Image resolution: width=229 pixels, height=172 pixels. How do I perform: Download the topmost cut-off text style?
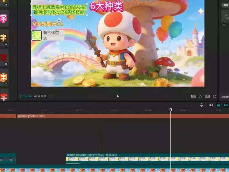[6, 5]
